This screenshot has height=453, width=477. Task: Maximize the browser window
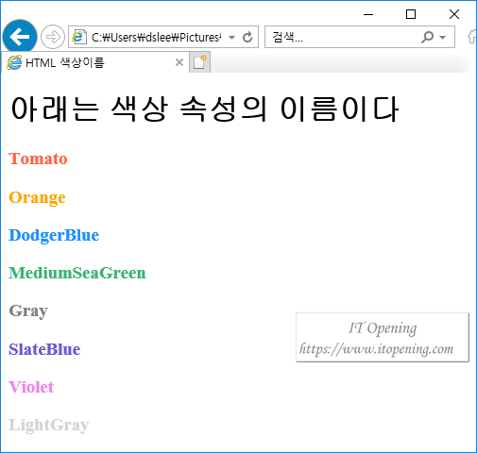[411, 14]
